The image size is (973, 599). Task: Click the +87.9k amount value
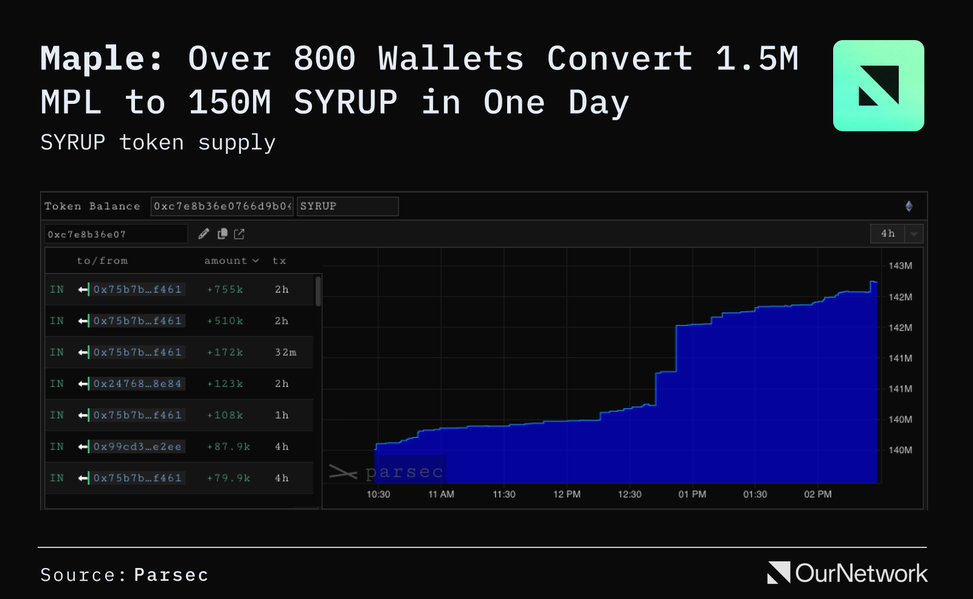coord(229,447)
